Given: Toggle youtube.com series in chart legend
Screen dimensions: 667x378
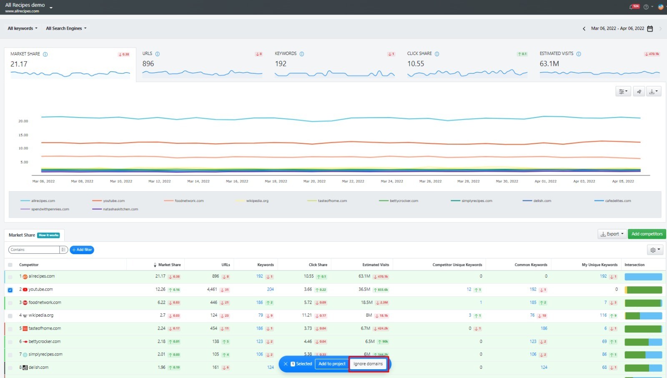Looking at the screenshot, I should (108, 201).
